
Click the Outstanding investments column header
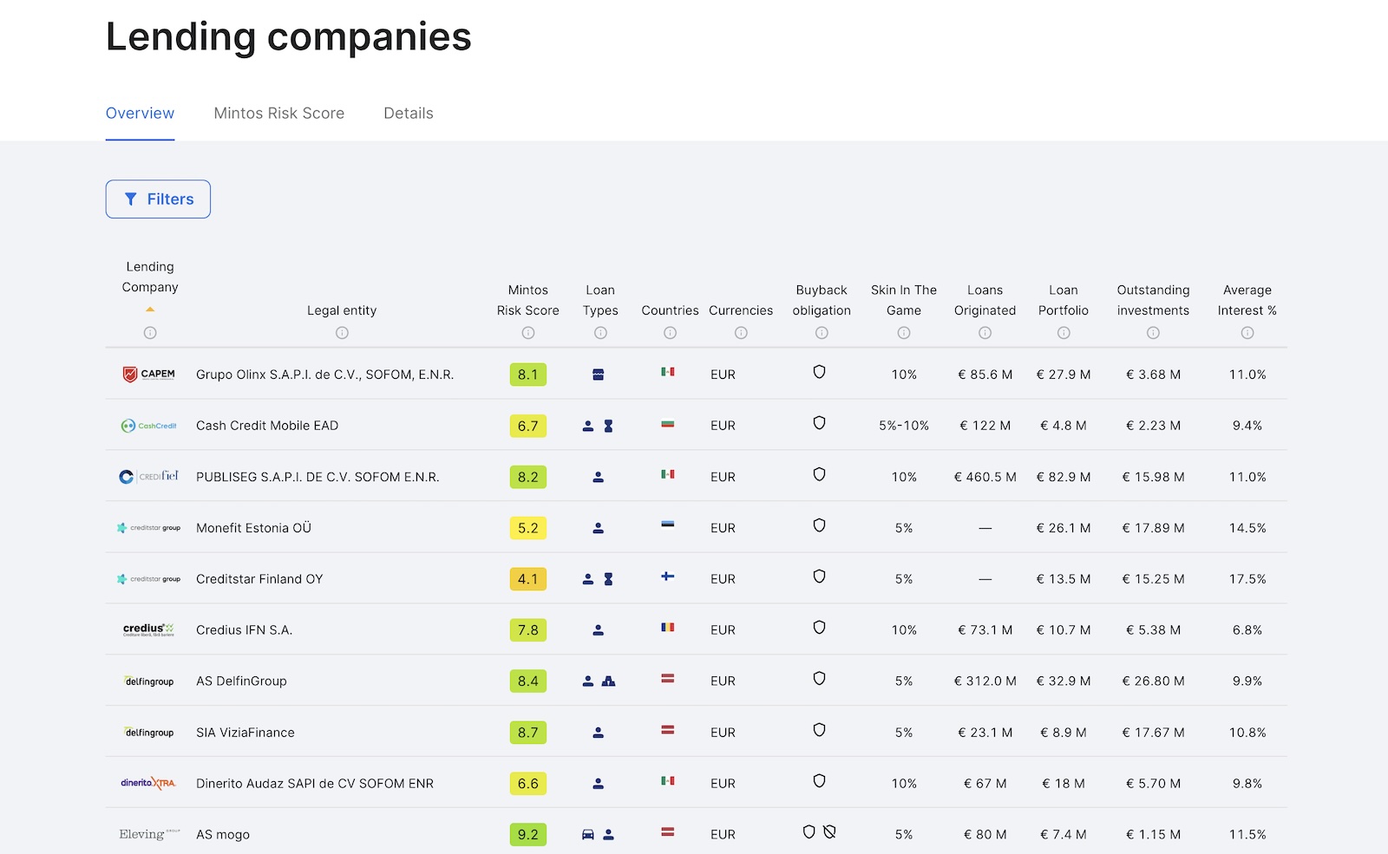click(x=1153, y=300)
